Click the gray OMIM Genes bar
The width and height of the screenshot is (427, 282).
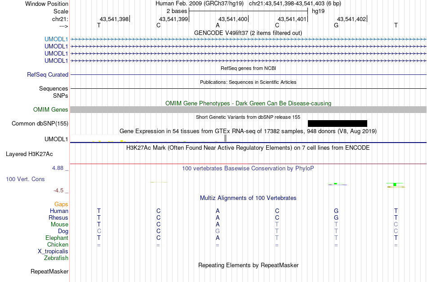pyautogui.click(x=249, y=109)
